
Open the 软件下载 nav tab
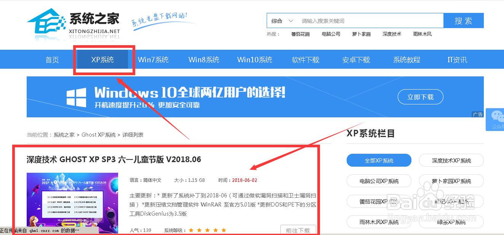coord(305,60)
